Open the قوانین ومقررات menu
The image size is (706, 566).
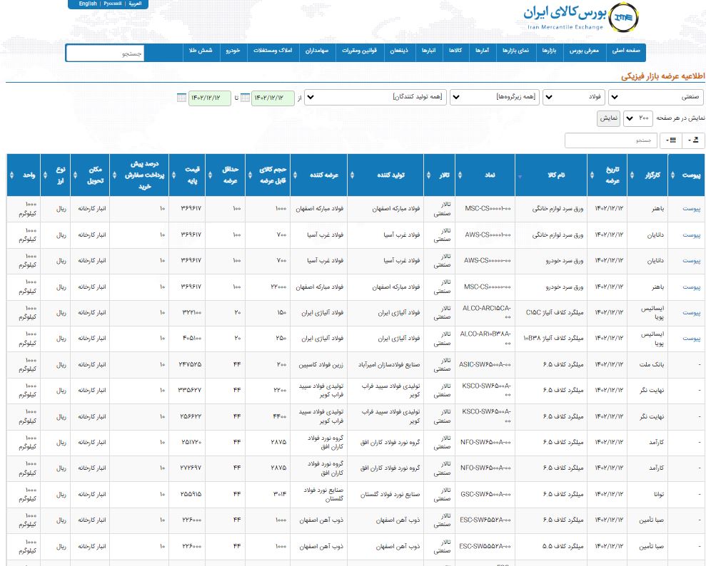tap(359, 51)
